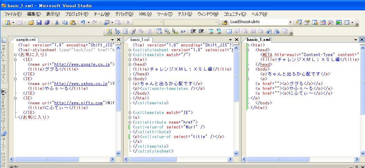Viewport: 365px width, 168px height.
Task: Open the Navigate Backward dropdown arrow
Action: pos(112,22)
